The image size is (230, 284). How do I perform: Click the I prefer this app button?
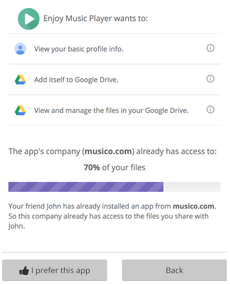54,270
